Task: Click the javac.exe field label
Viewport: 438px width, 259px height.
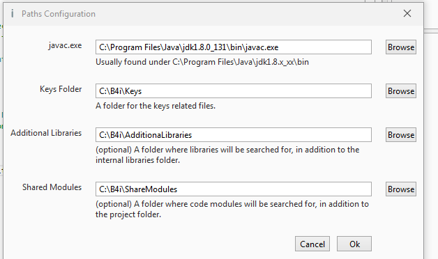Action: pyautogui.click(x=65, y=45)
